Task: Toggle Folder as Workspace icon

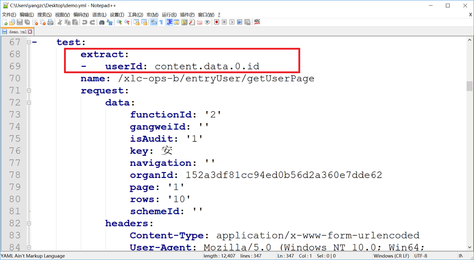Action: (200, 22)
